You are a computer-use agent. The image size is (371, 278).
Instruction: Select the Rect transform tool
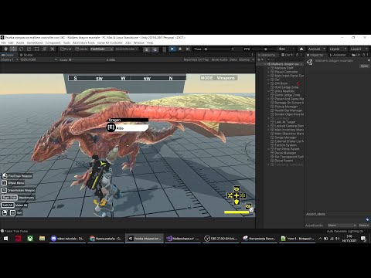pos(36,49)
